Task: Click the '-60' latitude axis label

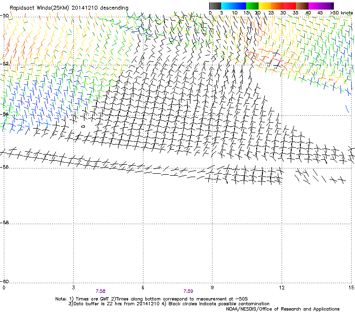Action: click(x=4, y=281)
